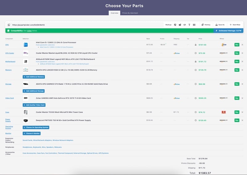Open the Choose A Monitor button
Screen dimensions: 247x175
coord(31,133)
